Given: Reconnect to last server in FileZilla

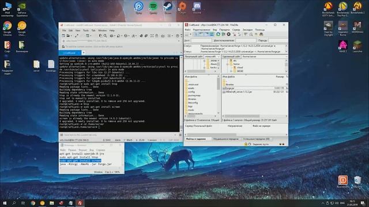Looking at the screenshot, I should [x=239, y=34].
